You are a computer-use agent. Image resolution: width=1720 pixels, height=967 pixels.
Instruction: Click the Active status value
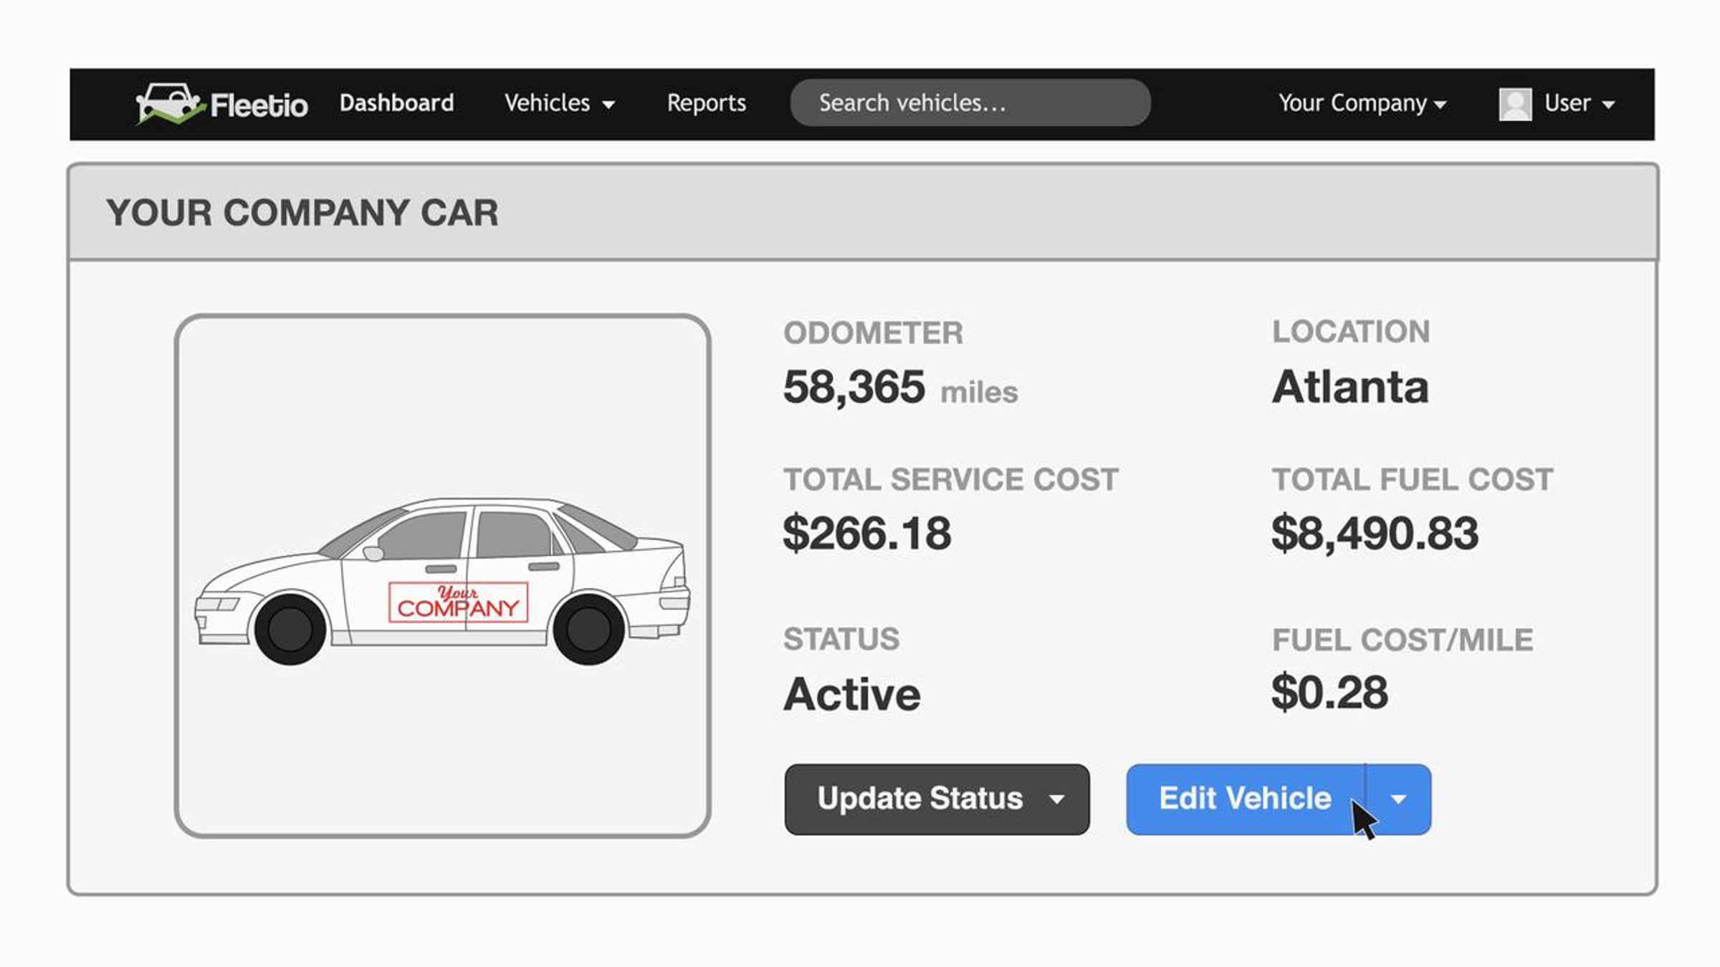coord(852,694)
